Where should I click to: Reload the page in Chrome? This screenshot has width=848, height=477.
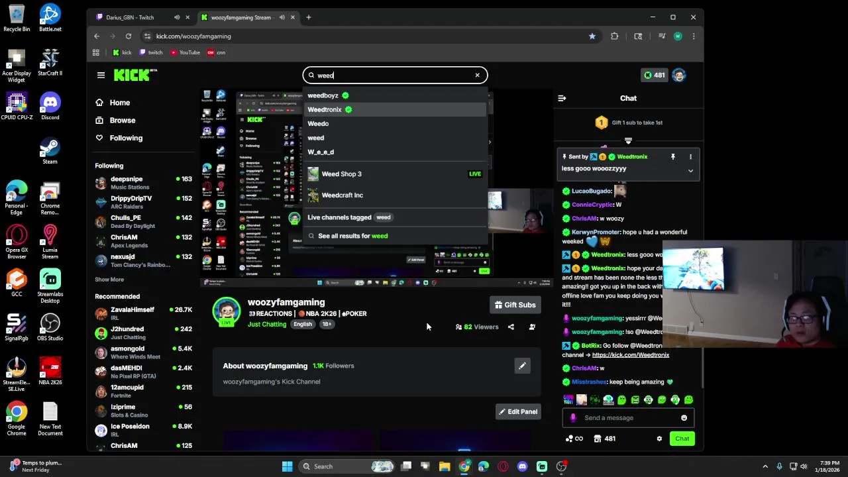point(129,36)
